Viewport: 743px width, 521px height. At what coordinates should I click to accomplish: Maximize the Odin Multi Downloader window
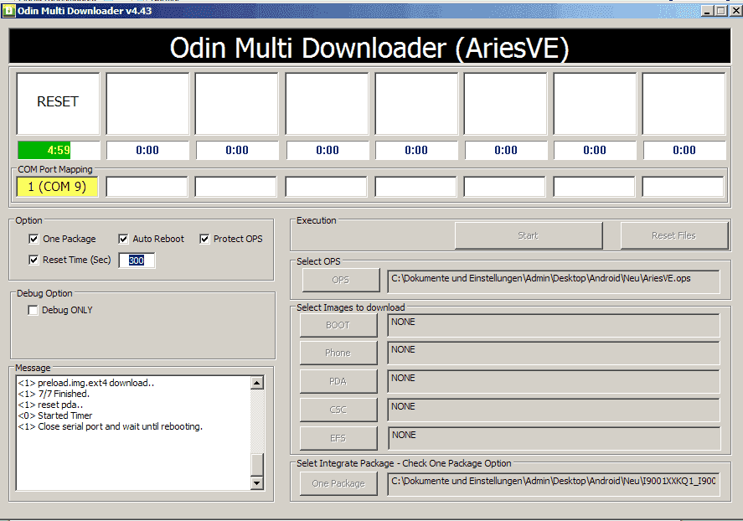720,10
